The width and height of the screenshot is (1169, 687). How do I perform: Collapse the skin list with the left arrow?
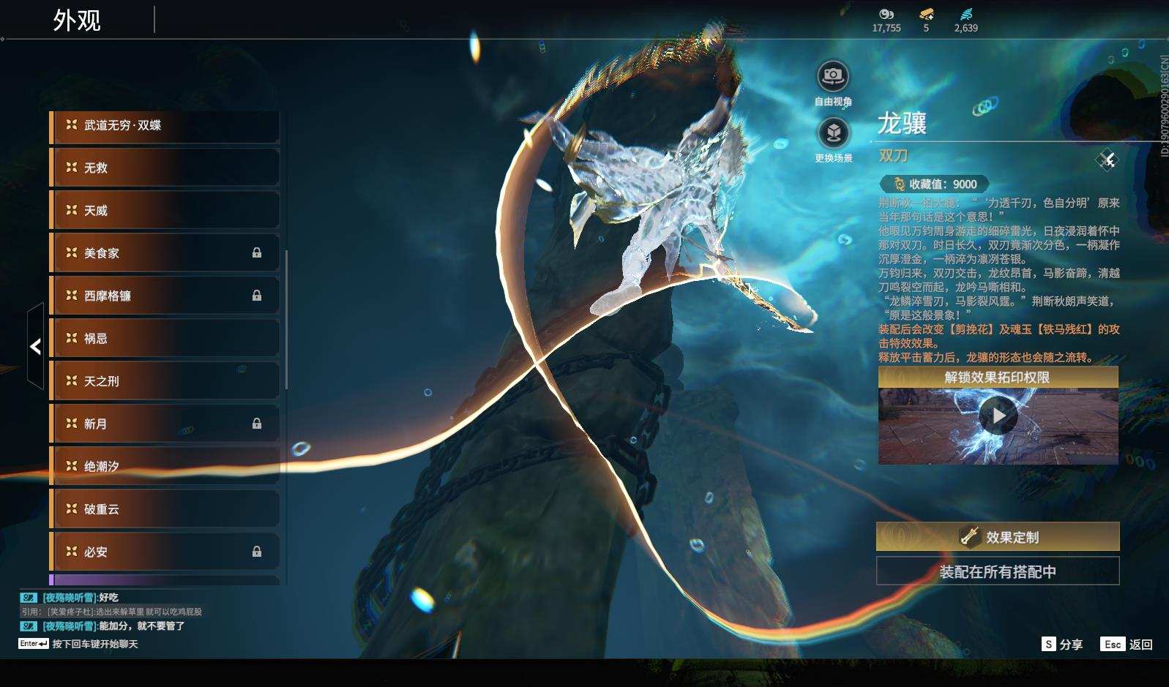(x=35, y=346)
